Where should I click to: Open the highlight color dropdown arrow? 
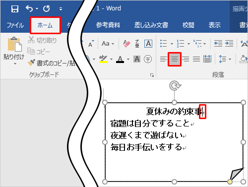111,59
